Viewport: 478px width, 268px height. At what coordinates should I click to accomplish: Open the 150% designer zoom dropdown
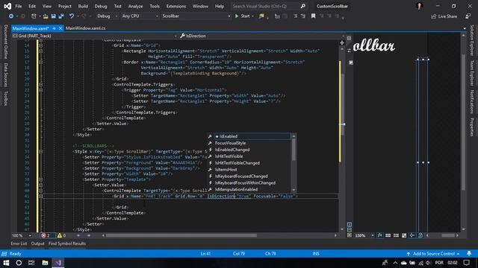tap(364, 235)
